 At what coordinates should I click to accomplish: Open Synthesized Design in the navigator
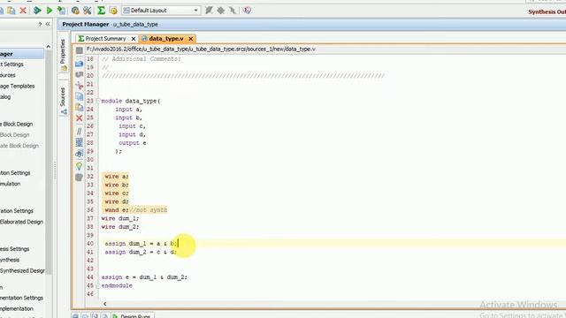22,271
